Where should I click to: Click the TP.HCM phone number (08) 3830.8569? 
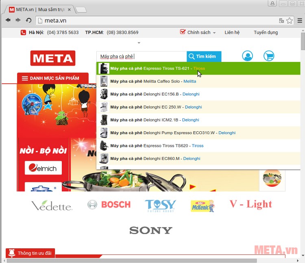(x=122, y=32)
